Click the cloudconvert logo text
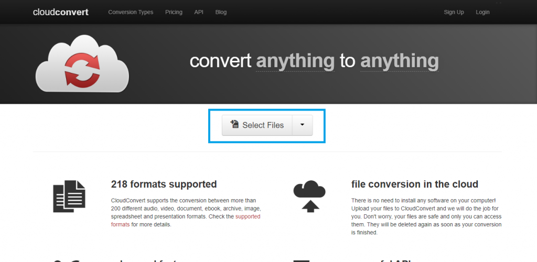The height and width of the screenshot is (262, 537). [x=61, y=12]
